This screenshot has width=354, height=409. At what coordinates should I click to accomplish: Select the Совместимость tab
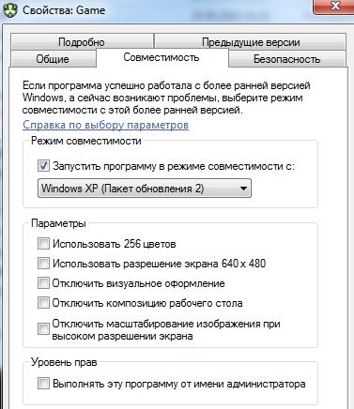(x=162, y=57)
